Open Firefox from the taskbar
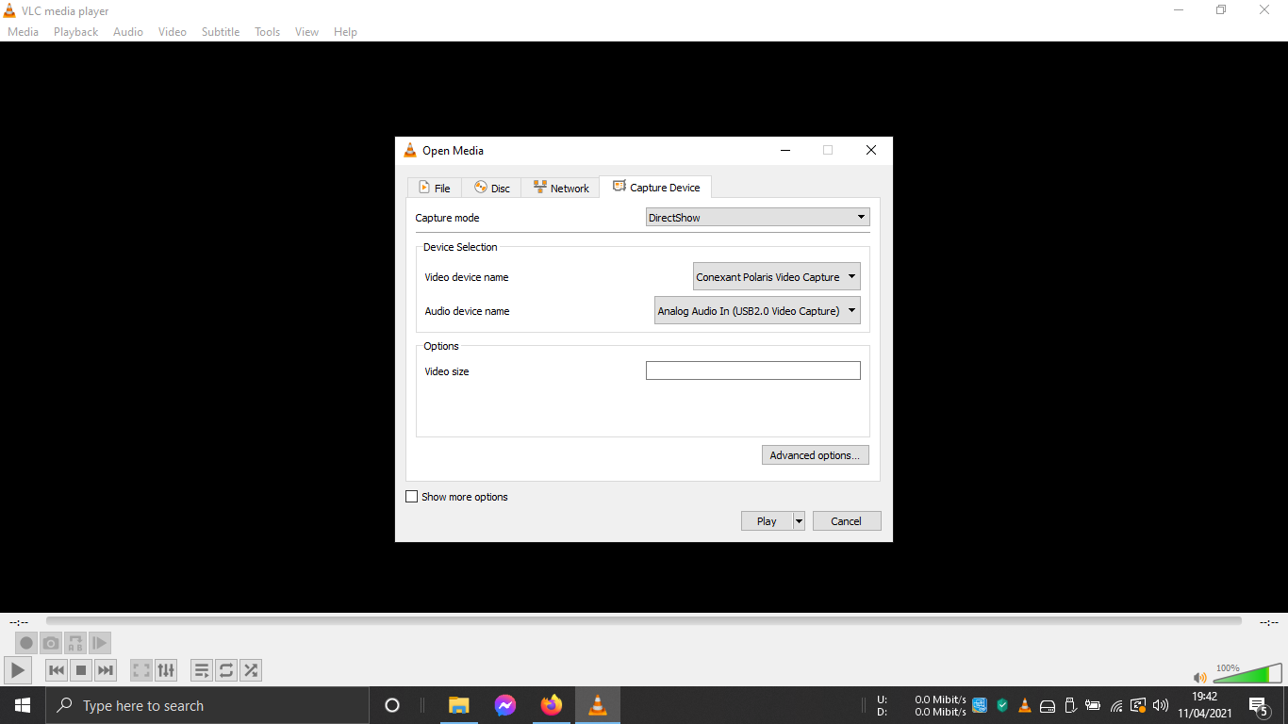The height and width of the screenshot is (724, 1288). [x=552, y=705]
